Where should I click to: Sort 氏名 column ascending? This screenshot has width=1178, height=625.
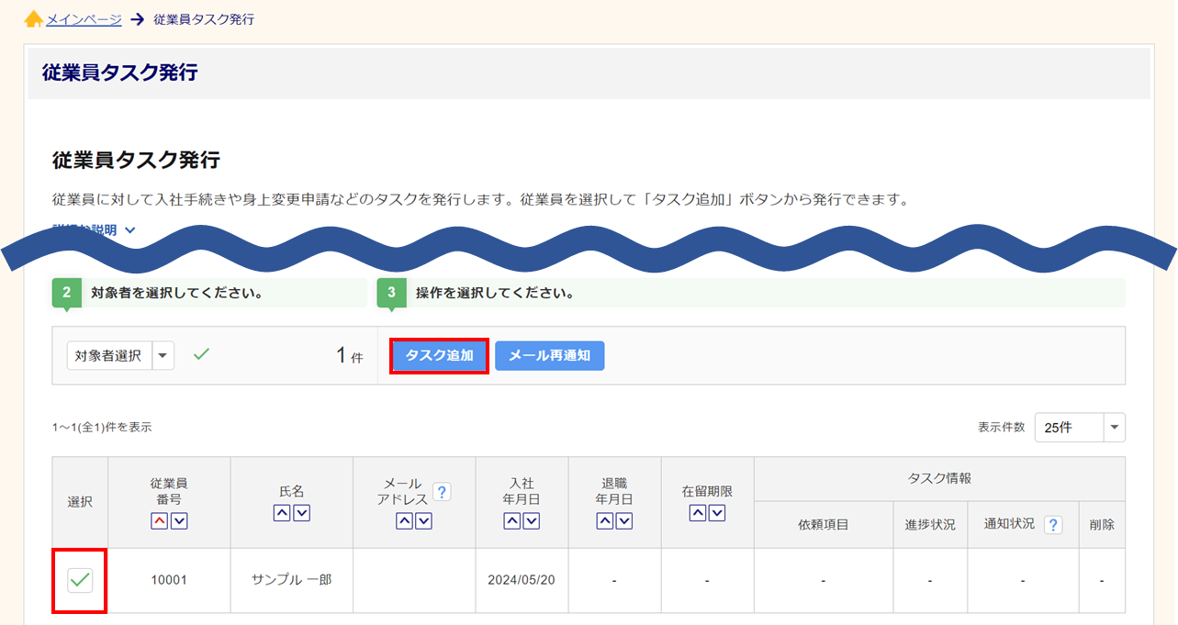tap(283, 514)
